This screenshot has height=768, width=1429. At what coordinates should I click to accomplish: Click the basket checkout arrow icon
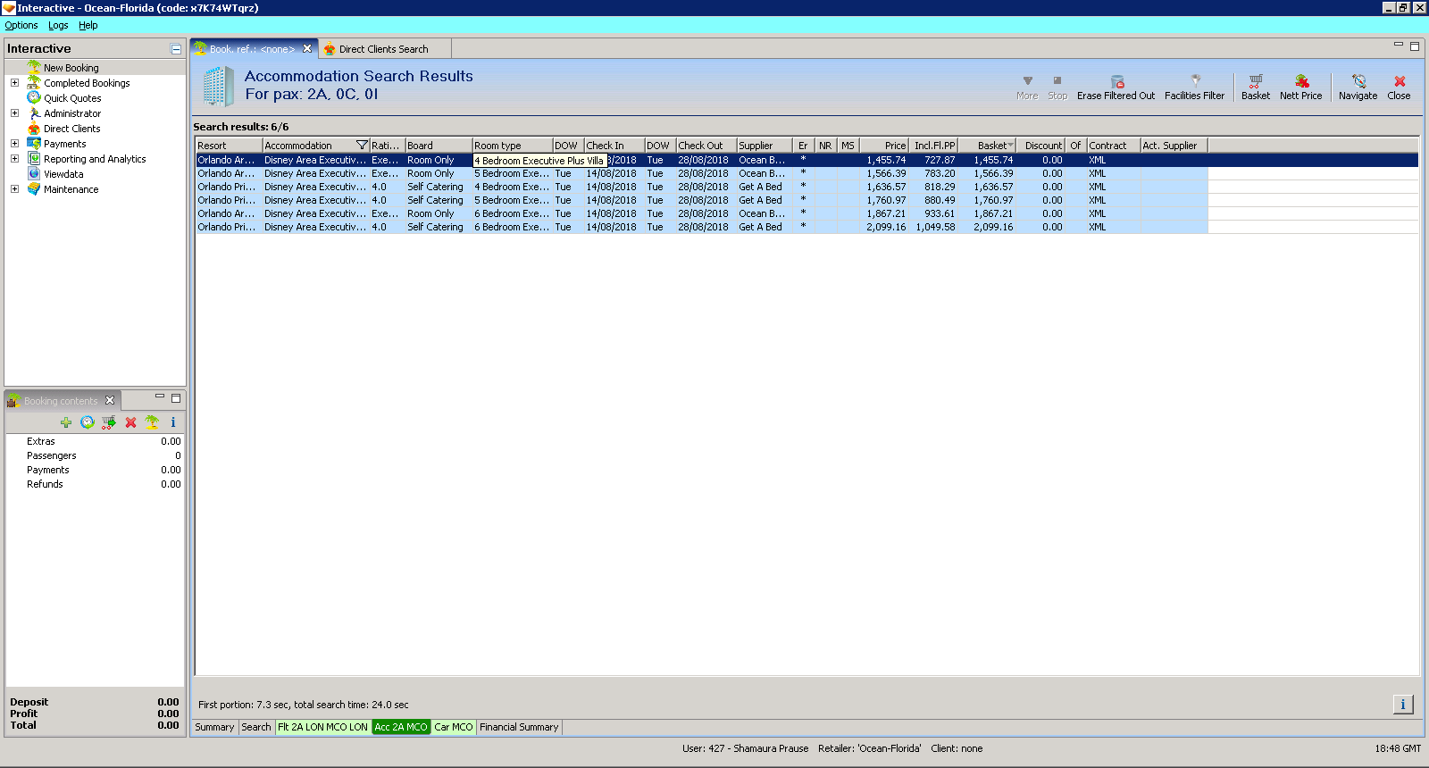pyautogui.click(x=108, y=422)
